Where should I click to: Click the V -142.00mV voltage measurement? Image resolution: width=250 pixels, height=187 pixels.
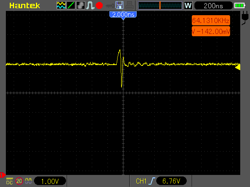(211, 31)
